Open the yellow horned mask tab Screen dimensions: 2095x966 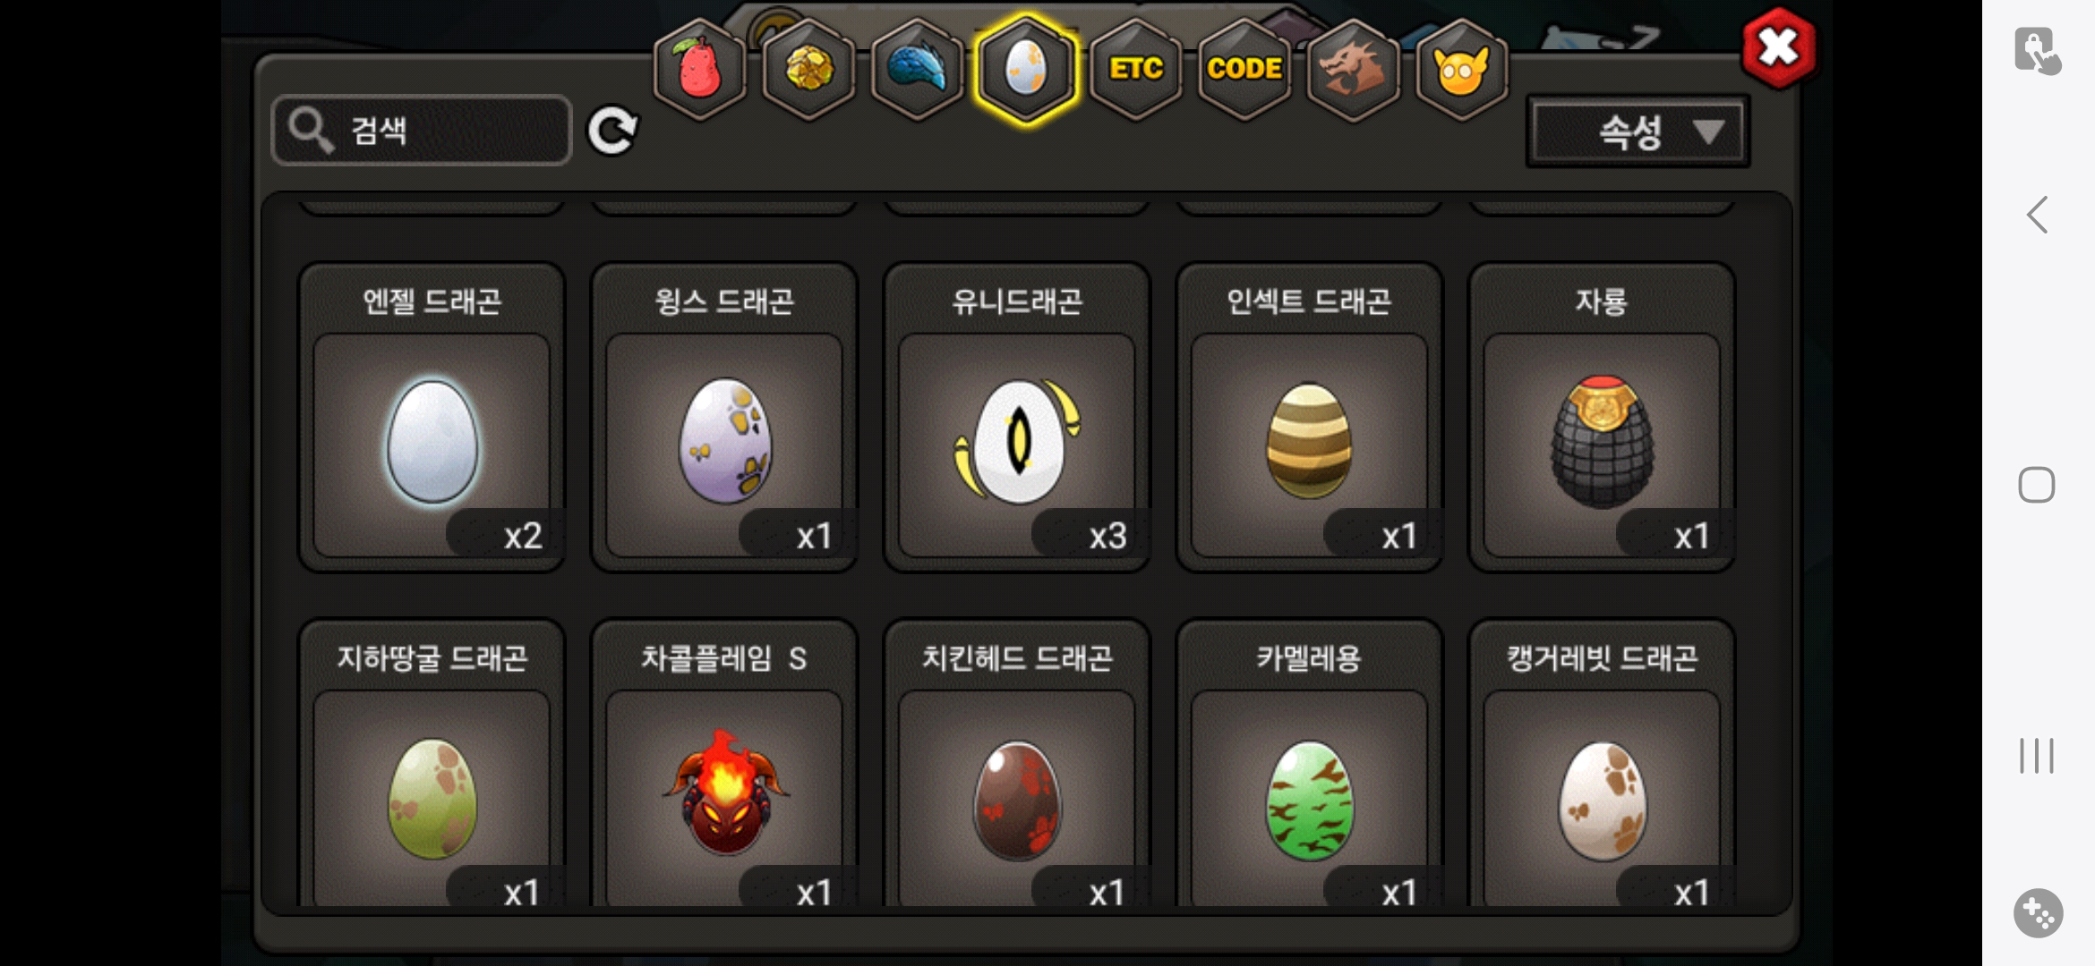[1461, 69]
